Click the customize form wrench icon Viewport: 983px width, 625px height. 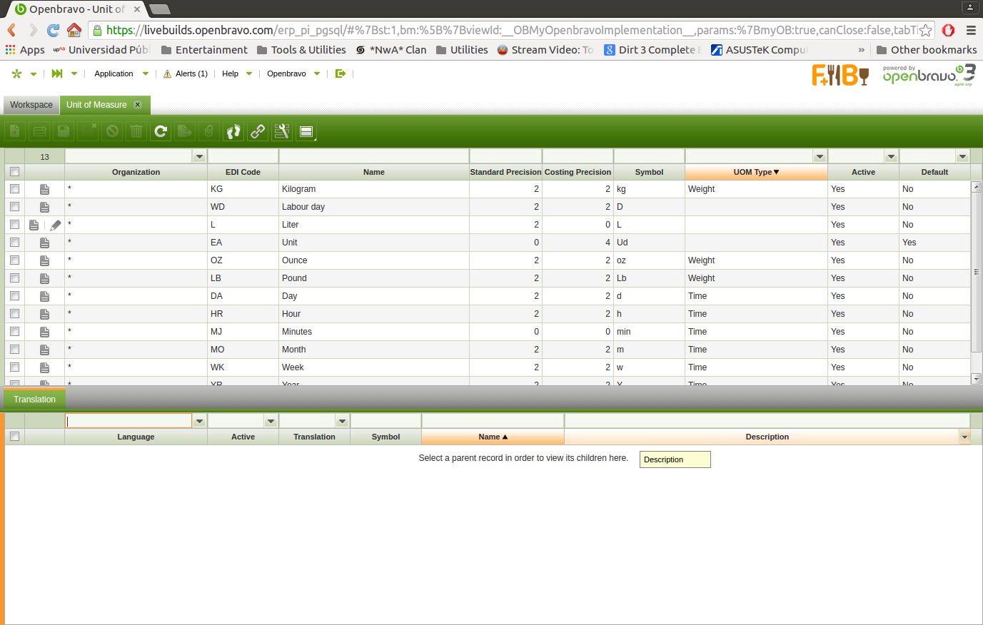[x=282, y=131]
